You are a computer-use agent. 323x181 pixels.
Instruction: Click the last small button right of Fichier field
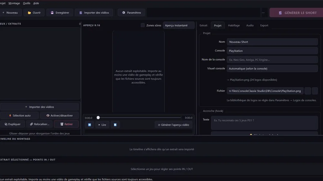click(315, 91)
